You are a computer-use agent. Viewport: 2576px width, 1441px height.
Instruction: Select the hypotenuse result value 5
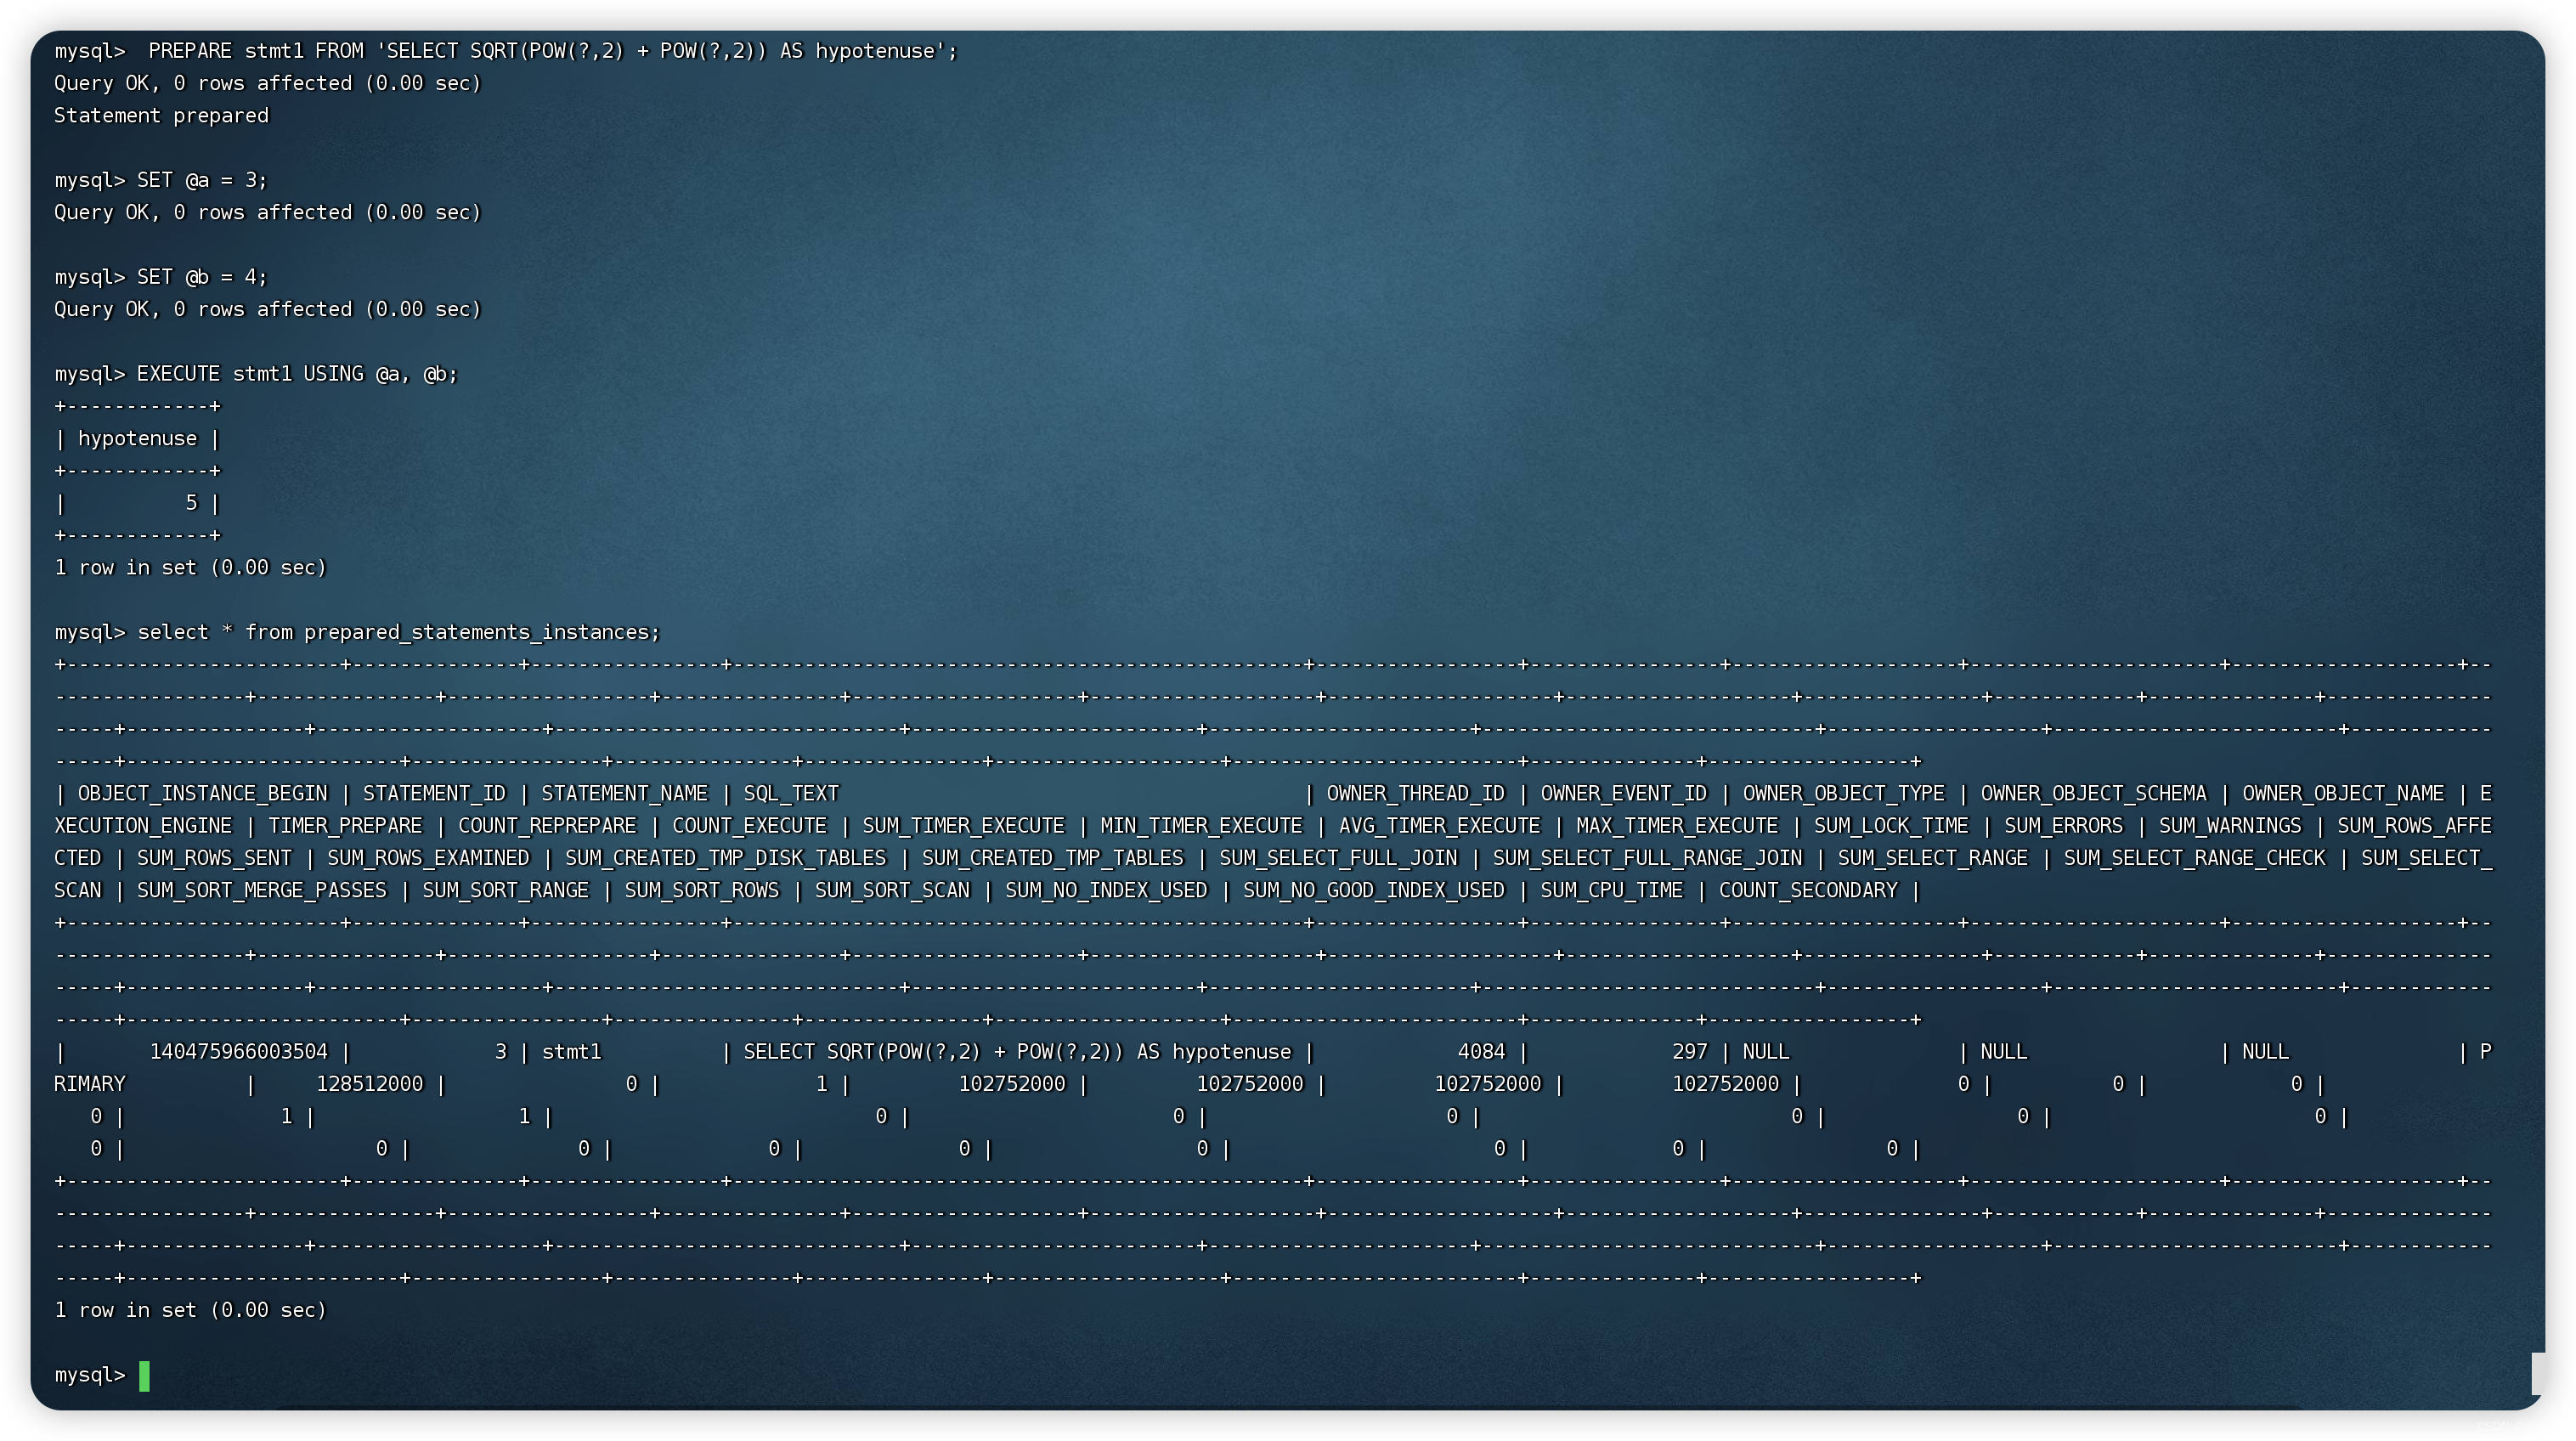[x=192, y=503]
